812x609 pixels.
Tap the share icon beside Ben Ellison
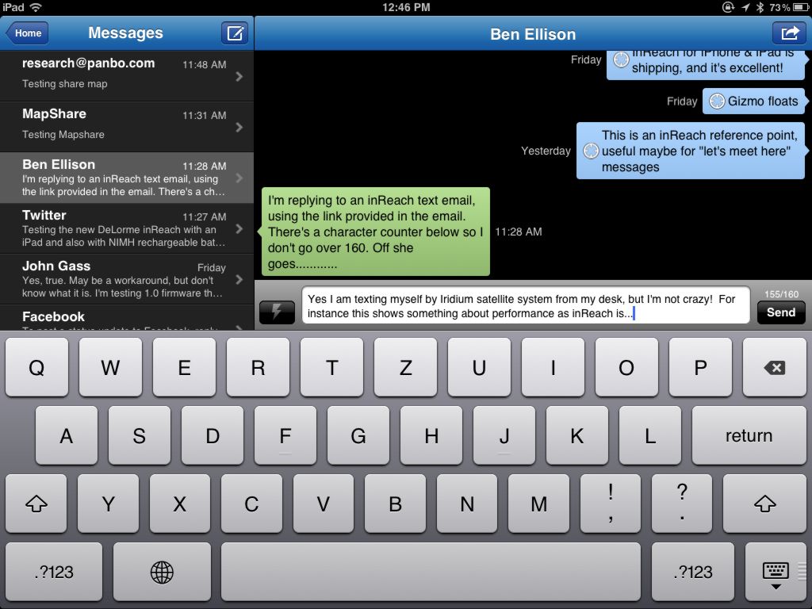(x=789, y=33)
